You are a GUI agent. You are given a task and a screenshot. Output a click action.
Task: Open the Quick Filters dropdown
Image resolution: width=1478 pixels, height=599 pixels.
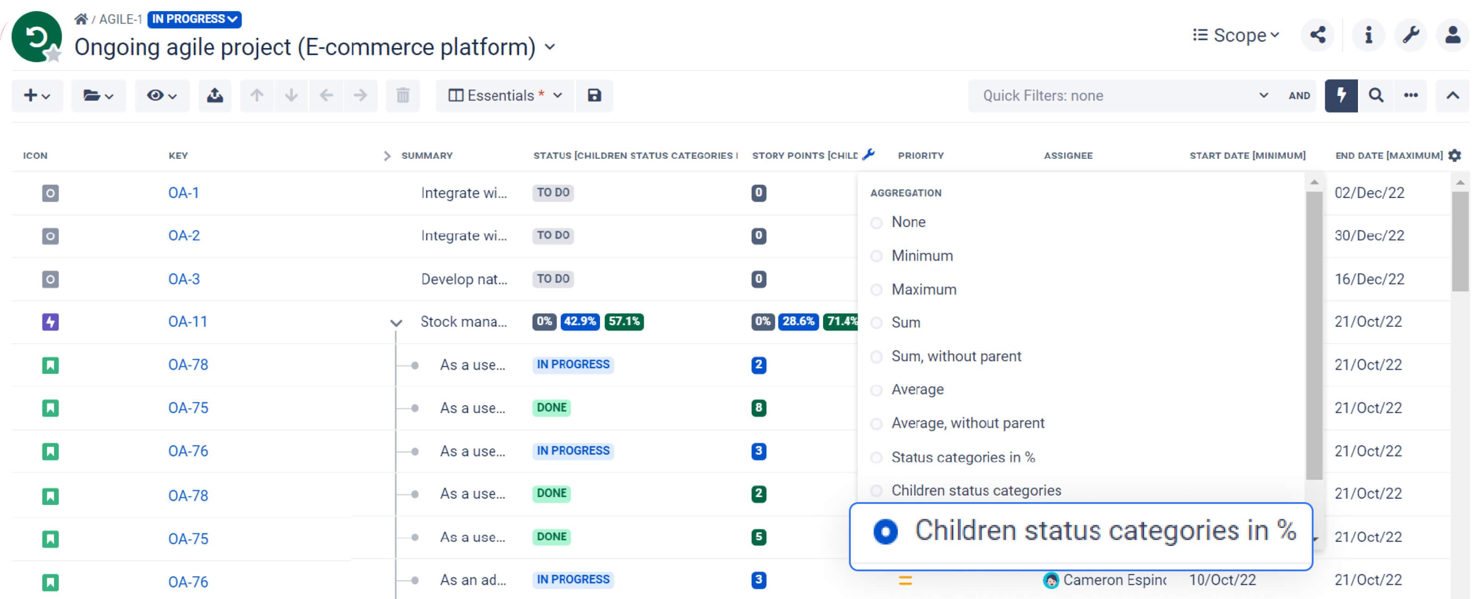coord(1125,96)
